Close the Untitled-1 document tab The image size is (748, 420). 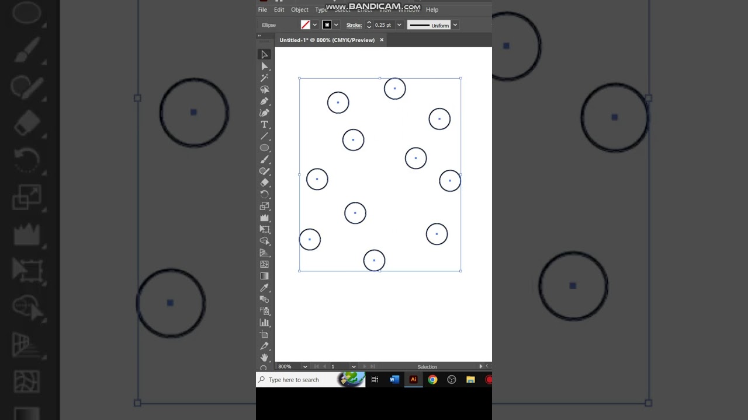pyautogui.click(x=382, y=40)
